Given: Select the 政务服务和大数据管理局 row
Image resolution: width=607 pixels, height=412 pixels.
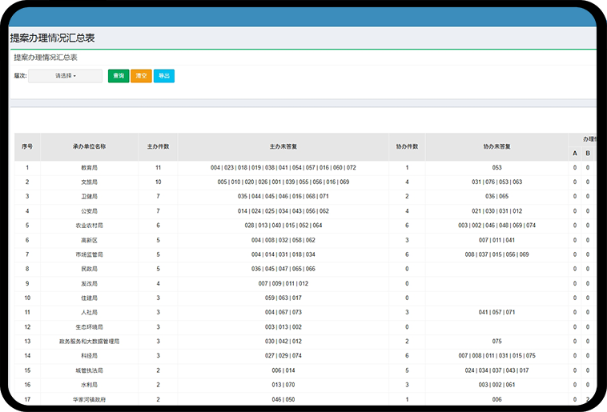Looking at the screenshot, I should point(89,341).
